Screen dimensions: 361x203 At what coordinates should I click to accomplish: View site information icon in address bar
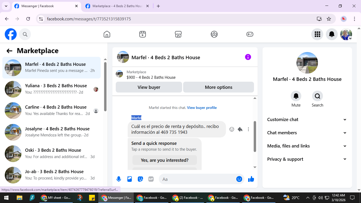[41, 19]
